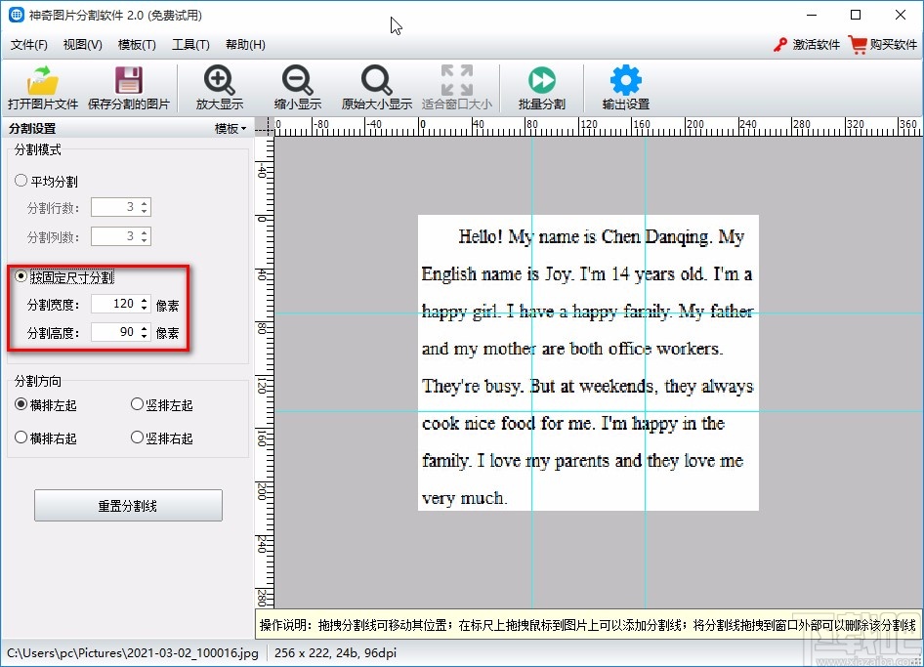Click the 放大显示 zoom-in magnifier icon
Screen dimensions: 924x667
pyautogui.click(x=219, y=80)
